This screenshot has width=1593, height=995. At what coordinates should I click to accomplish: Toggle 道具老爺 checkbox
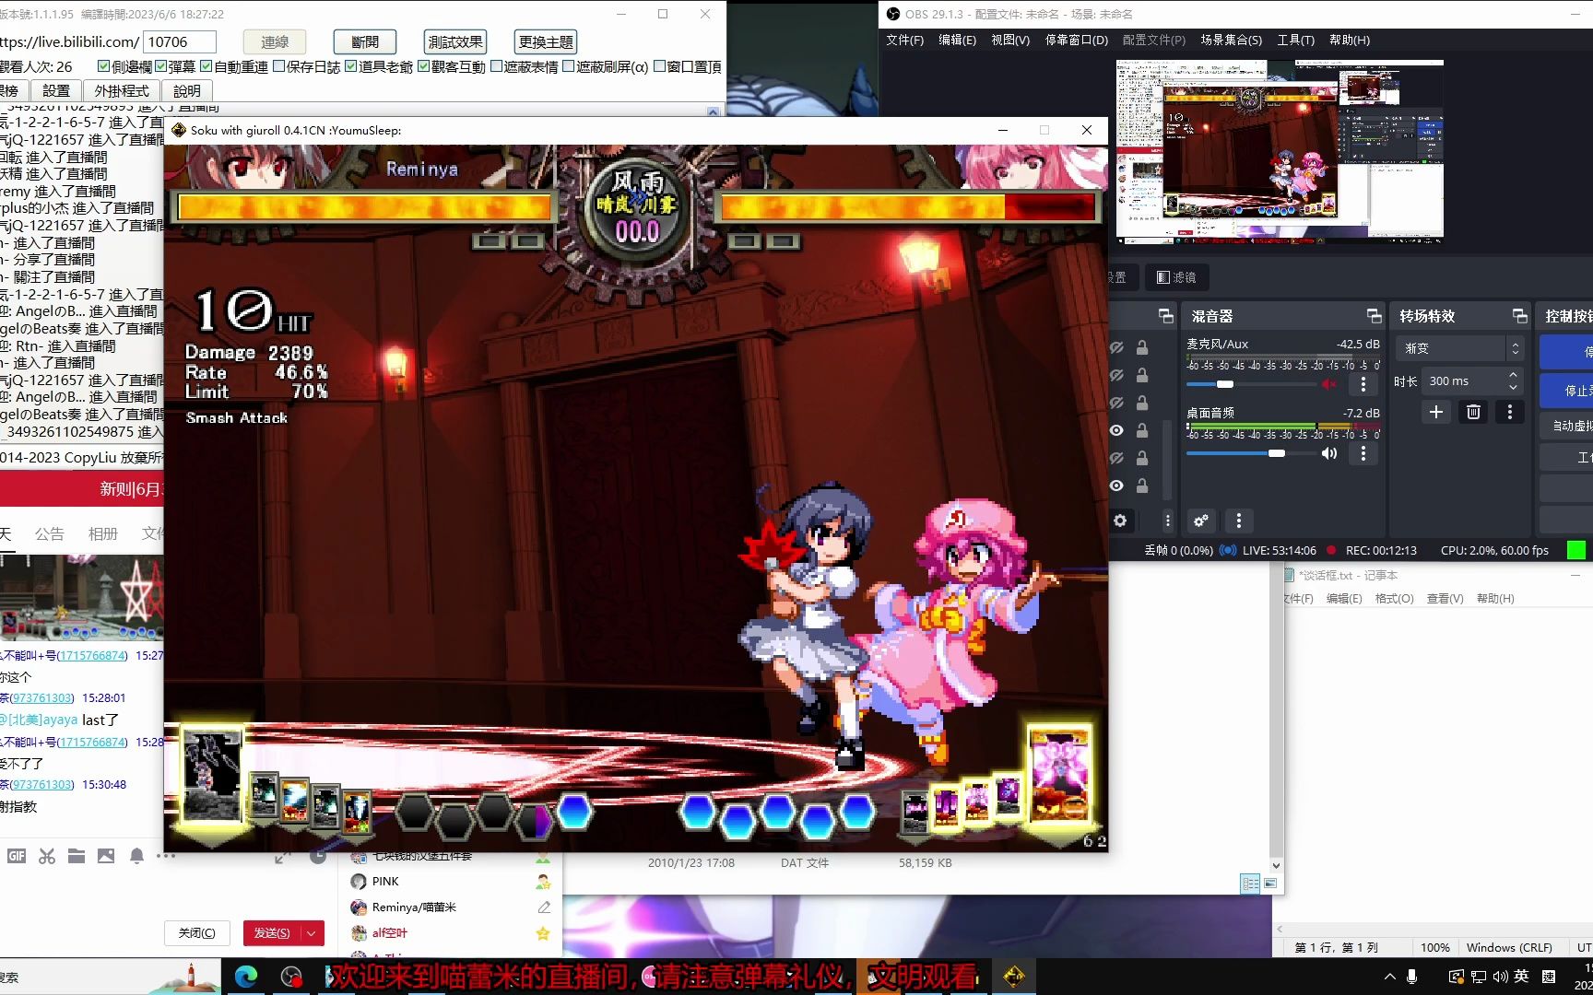pos(351,66)
